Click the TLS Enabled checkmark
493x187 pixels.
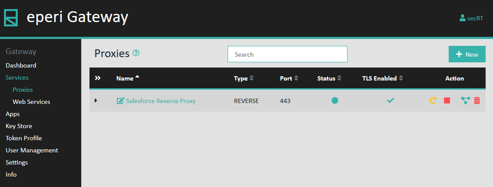[390, 100]
